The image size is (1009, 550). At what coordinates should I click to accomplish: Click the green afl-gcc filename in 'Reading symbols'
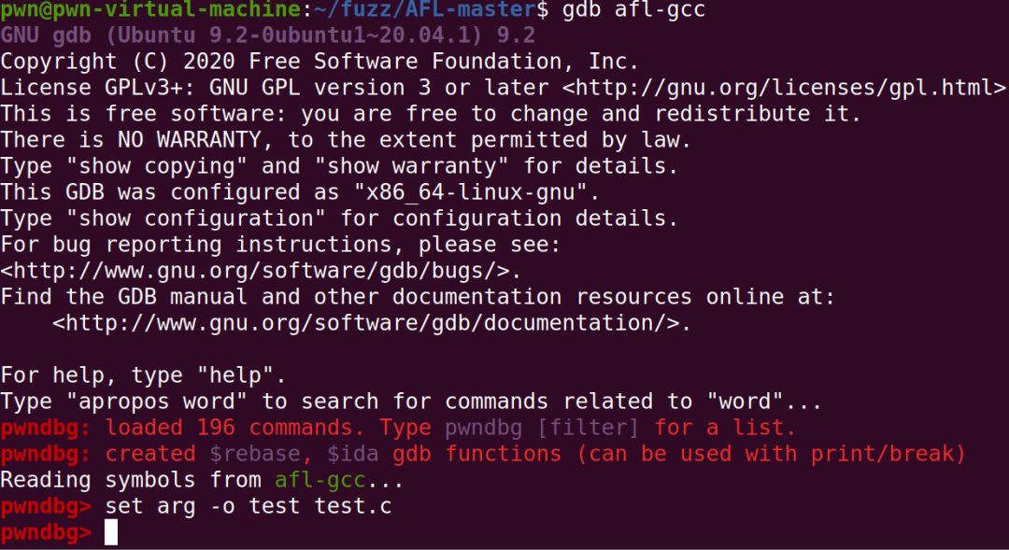pyautogui.click(x=320, y=480)
